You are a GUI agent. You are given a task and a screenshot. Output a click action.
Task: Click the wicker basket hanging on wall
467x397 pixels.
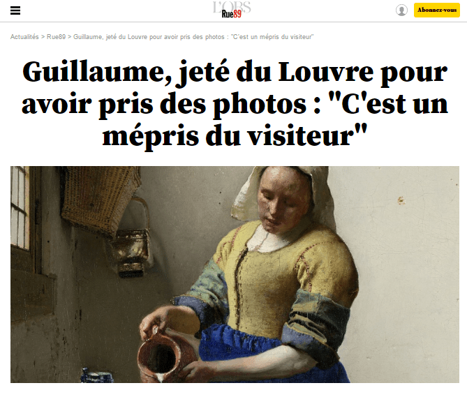pyautogui.click(x=98, y=199)
